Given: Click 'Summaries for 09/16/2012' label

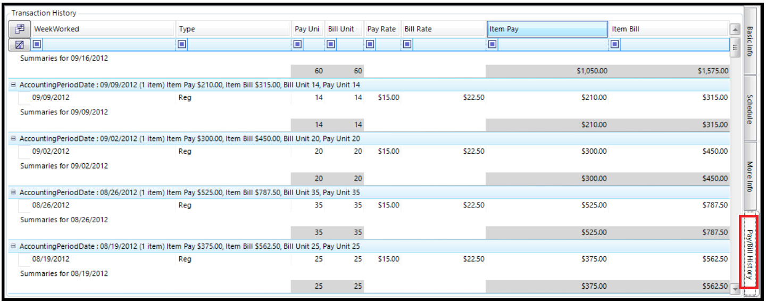Looking at the screenshot, I should pos(64,58).
